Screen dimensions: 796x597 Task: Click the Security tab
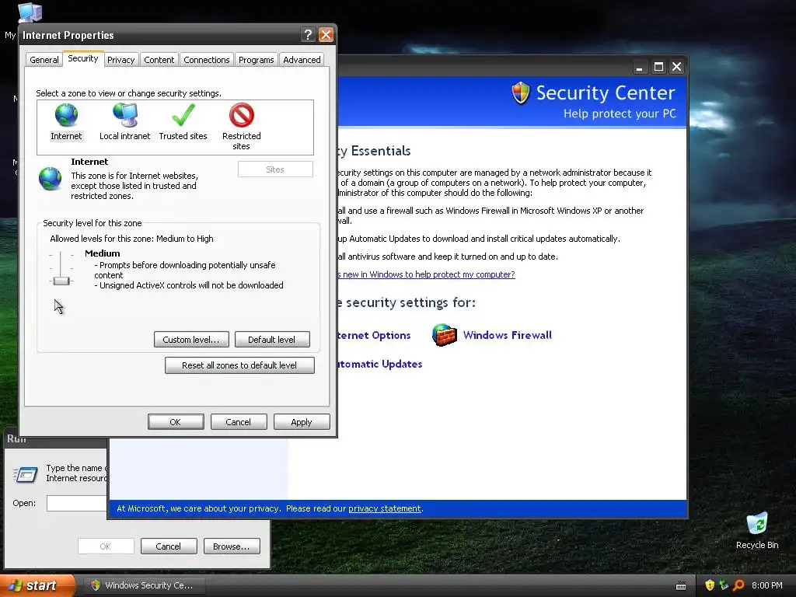click(83, 58)
